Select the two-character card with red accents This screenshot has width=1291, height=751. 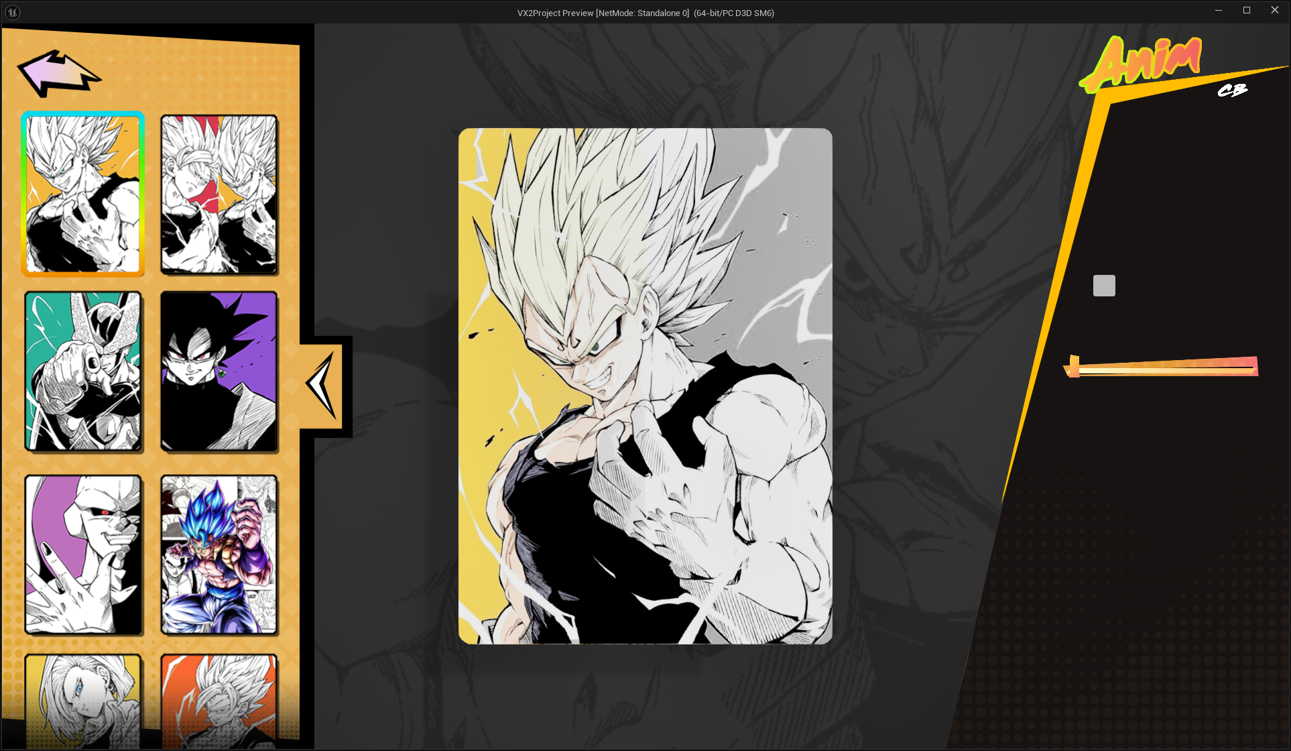[219, 194]
